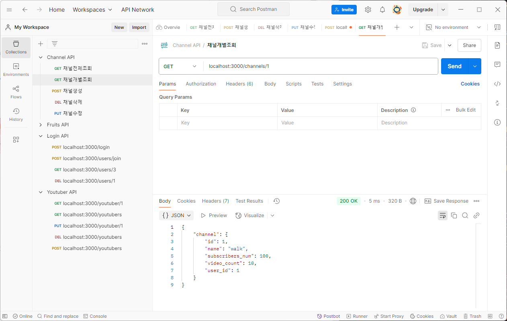Image resolution: width=507 pixels, height=321 pixels.
Task: Open response three-dot options
Action: (476, 201)
